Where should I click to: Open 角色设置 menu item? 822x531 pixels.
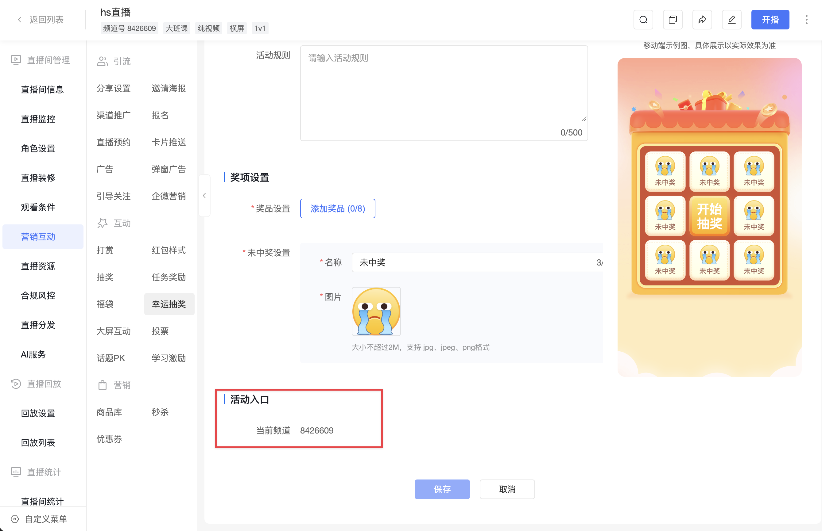pyautogui.click(x=38, y=149)
